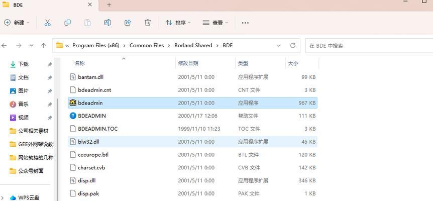Click the Copy icon in toolbar

pos(67,23)
